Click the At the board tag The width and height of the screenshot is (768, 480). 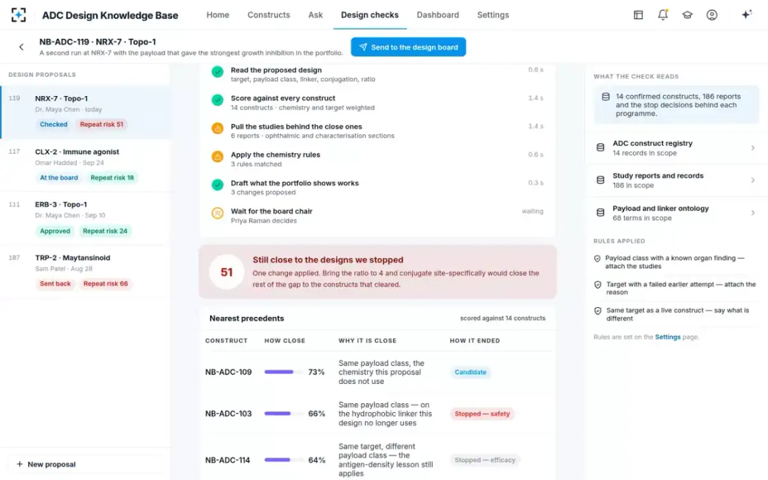point(59,177)
